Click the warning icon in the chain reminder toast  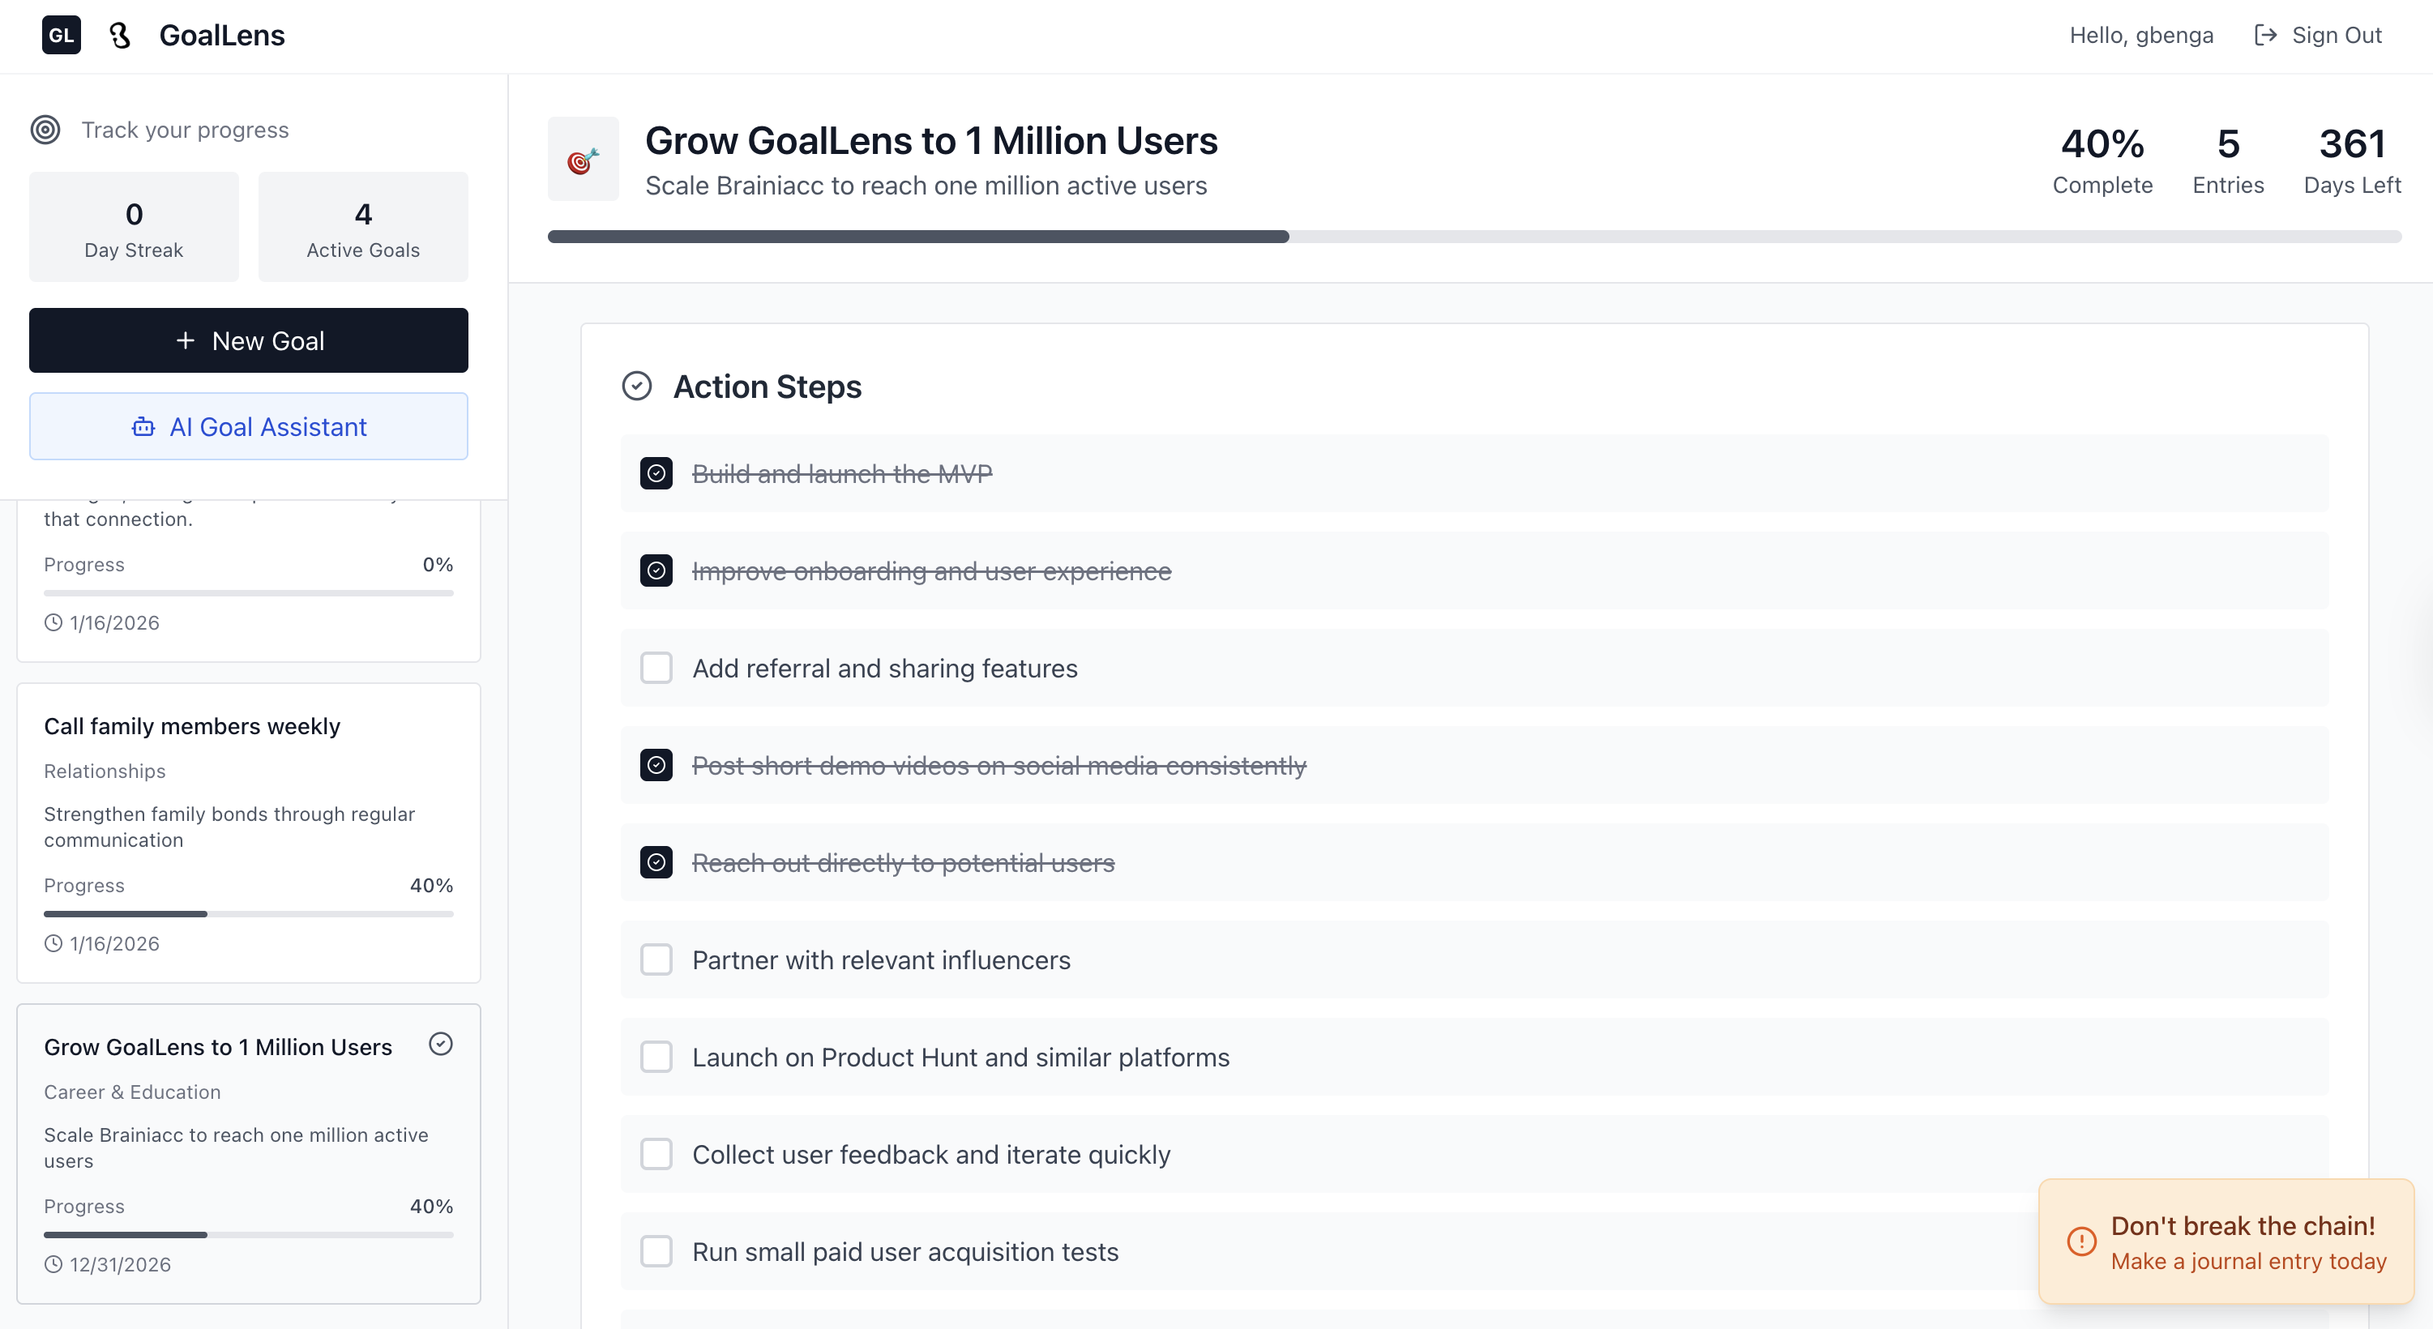pos(2081,1243)
